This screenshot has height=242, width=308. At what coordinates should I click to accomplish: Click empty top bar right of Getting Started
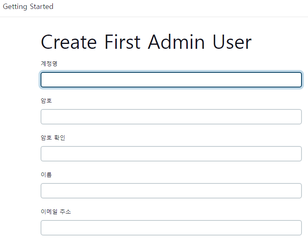tap(183, 8)
